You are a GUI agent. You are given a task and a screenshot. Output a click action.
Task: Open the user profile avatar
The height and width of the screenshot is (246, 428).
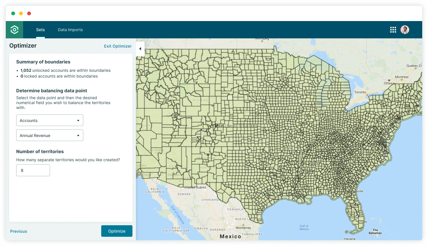405,30
